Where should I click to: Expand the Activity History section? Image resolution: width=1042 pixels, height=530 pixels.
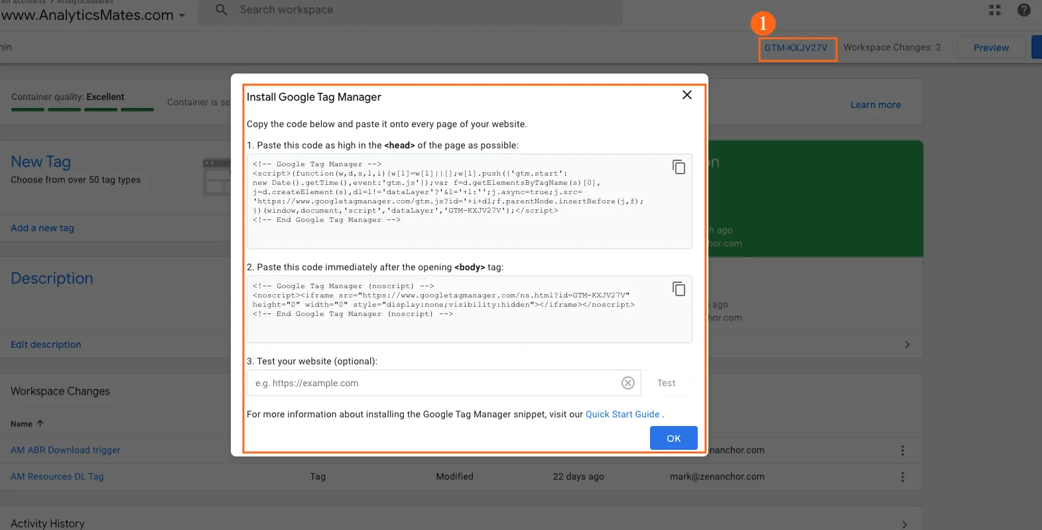(904, 524)
